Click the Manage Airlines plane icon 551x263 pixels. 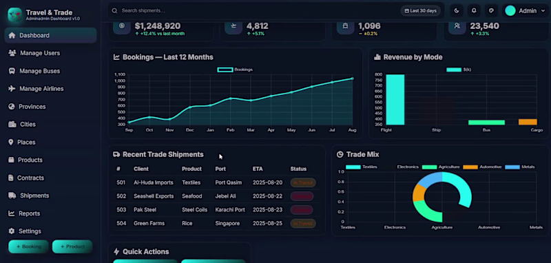tap(12, 89)
